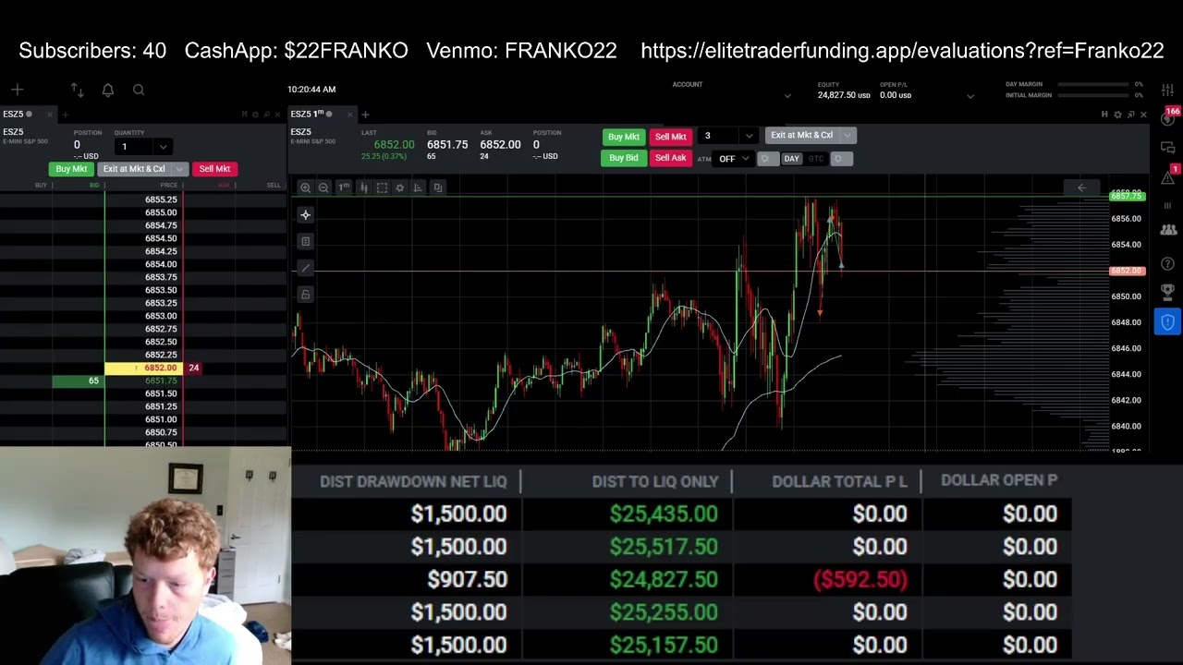Click the H link icon in chart header
Screen dimensions: 1183x665
click(x=1104, y=115)
